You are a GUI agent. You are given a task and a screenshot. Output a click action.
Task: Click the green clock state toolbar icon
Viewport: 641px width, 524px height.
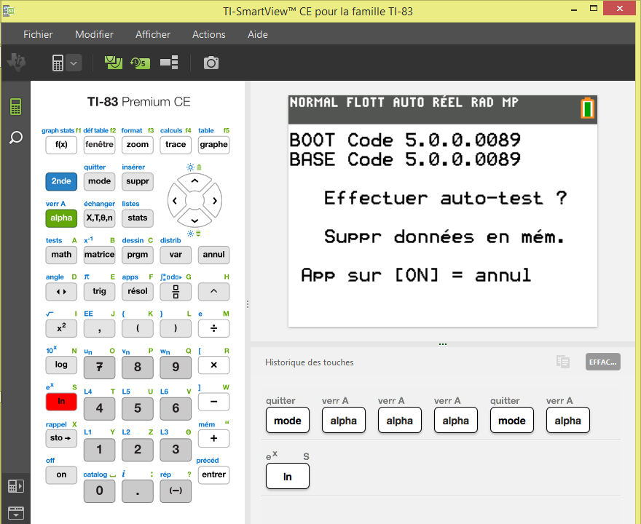[140, 63]
